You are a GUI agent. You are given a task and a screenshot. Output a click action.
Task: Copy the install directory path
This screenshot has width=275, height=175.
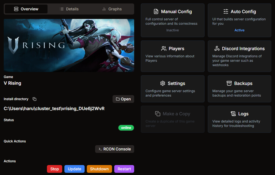(34, 99)
